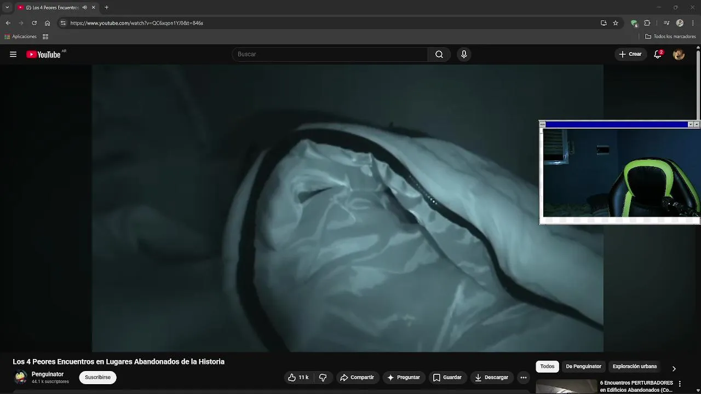Click the Preguntar button
Screen dimensions: 701x394
click(x=403, y=378)
